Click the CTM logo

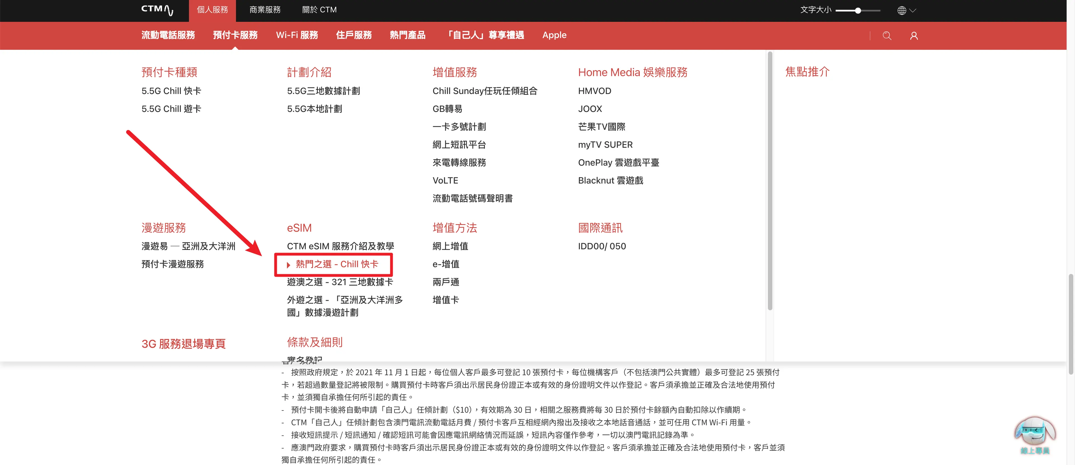pyautogui.click(x=157, y=10)
